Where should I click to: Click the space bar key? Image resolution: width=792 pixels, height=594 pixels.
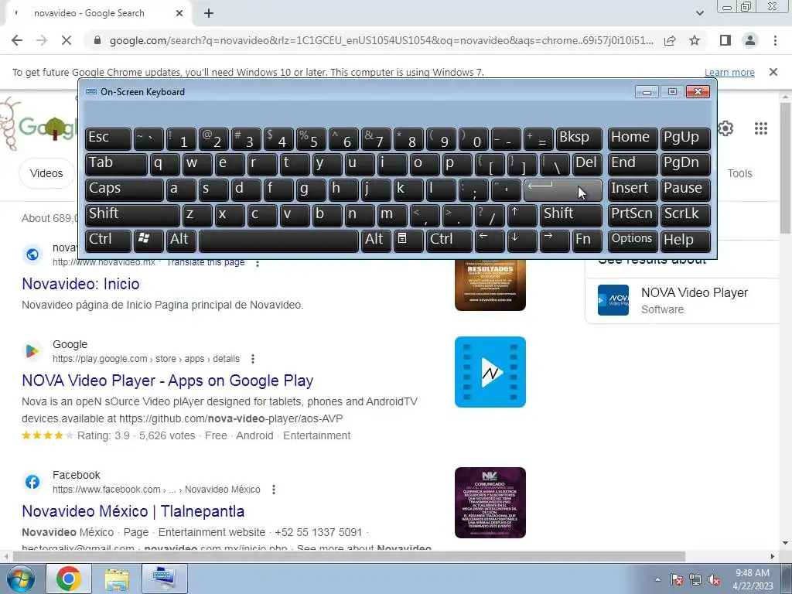[278, 241]
